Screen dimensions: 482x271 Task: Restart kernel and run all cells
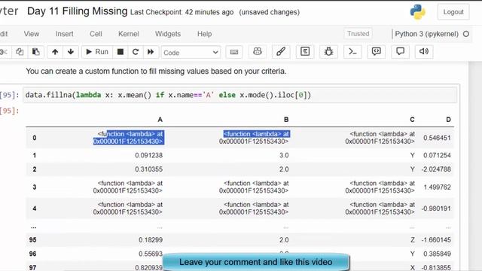tap(151, 52)
